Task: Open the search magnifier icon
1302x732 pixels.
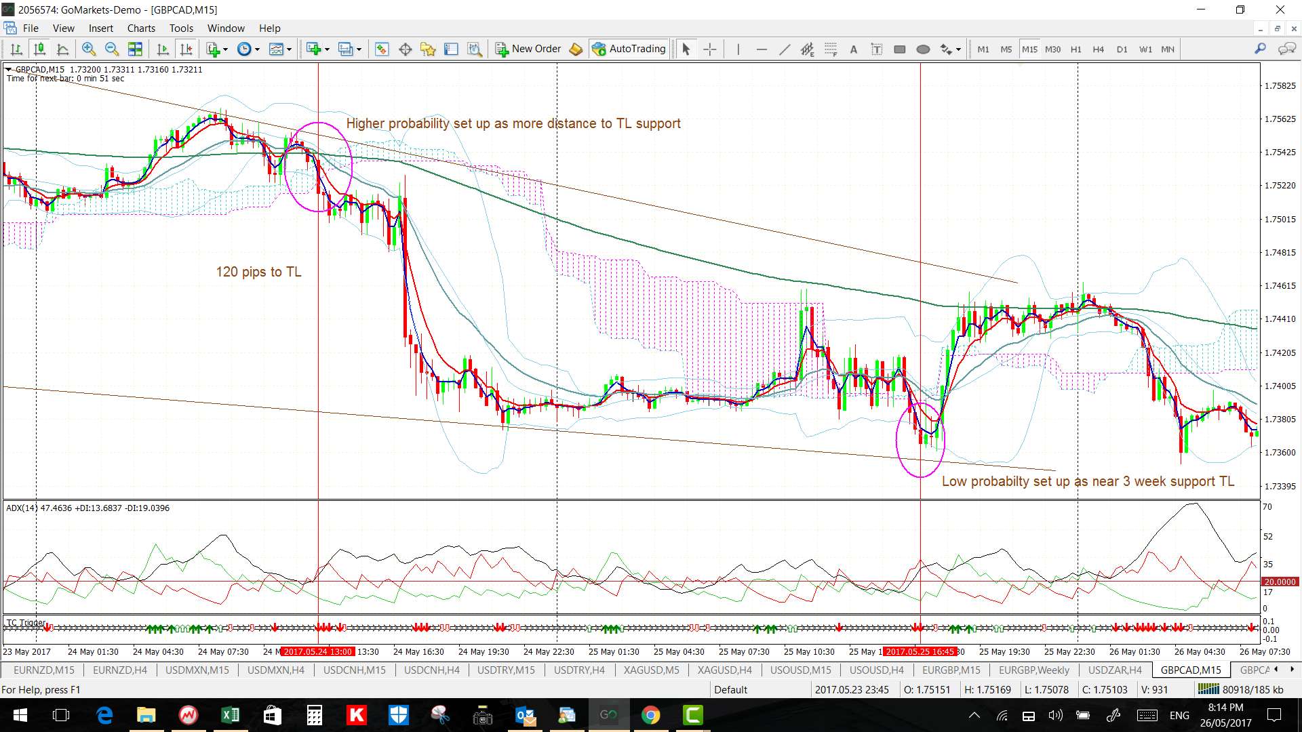Action: tap(1260, 49)
